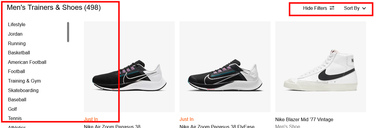375x128 pixels.
Task: Click the Nike Blazer Mid '77 Vintage title
Action: (304, 119)
